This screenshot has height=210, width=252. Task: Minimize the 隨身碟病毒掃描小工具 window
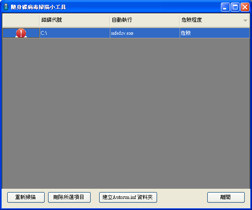tap(225, 7)
